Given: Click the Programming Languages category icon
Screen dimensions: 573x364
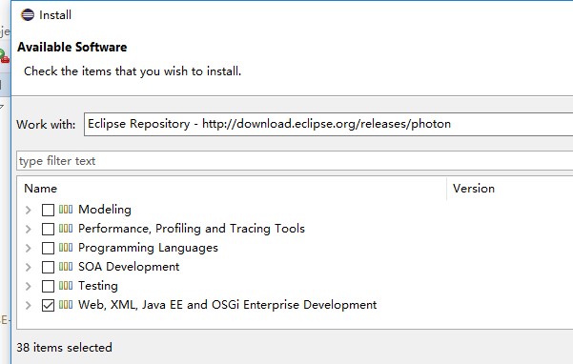Looking at the screenshot, I should (x=66, y=247).
